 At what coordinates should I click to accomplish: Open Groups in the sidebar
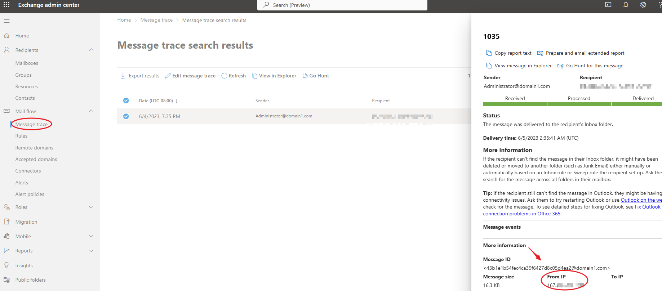(23, 75)
